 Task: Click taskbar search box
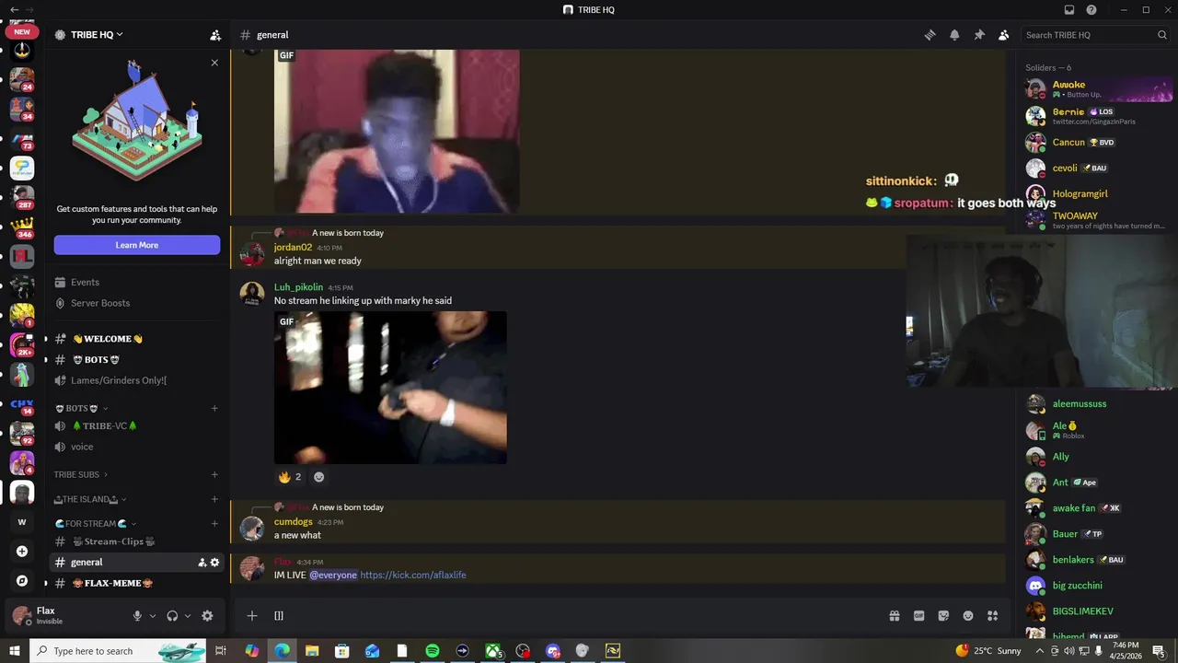tap(118, 651)
